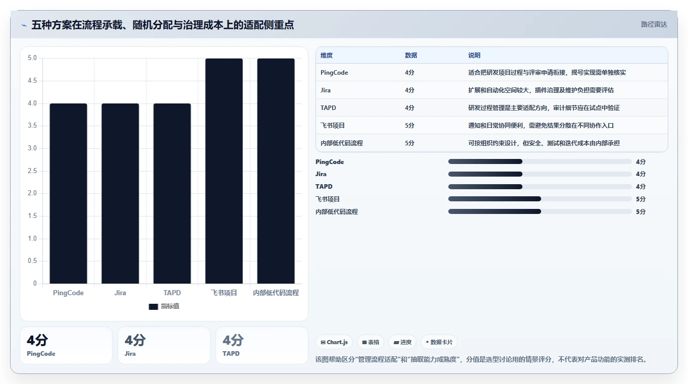Click PingCode in the table's 维度 column
The height and width of the screenshot is (384, 688).
coord(334,73)
